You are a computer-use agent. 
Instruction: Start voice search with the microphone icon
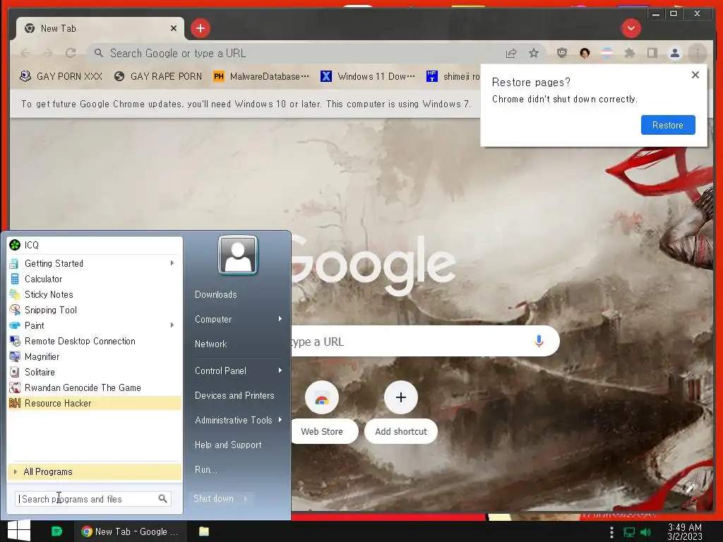tap(539, 341)
